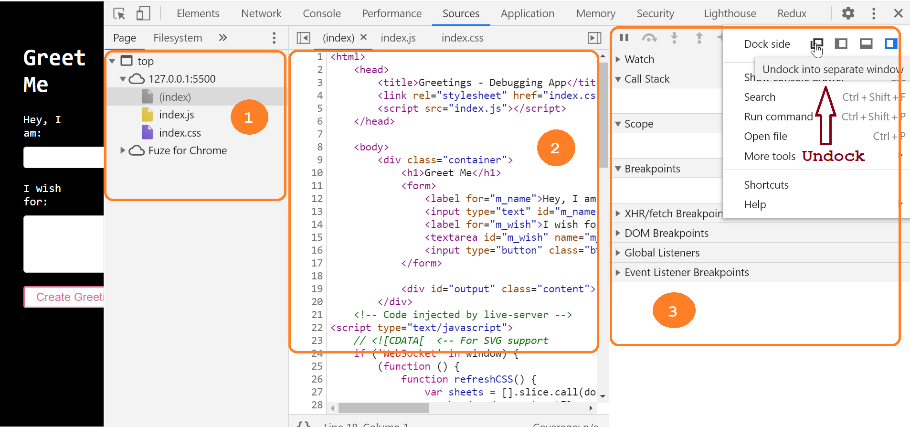The height and width of the screenshot is (427, 910).
Task: Select the inspect element picker icon
Action: [119, 13]
